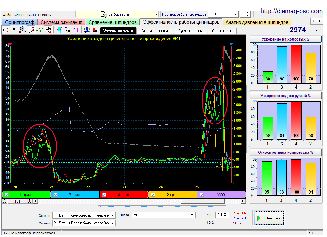Click the zero-level offset arrows icon

click(x=6, y=30)
